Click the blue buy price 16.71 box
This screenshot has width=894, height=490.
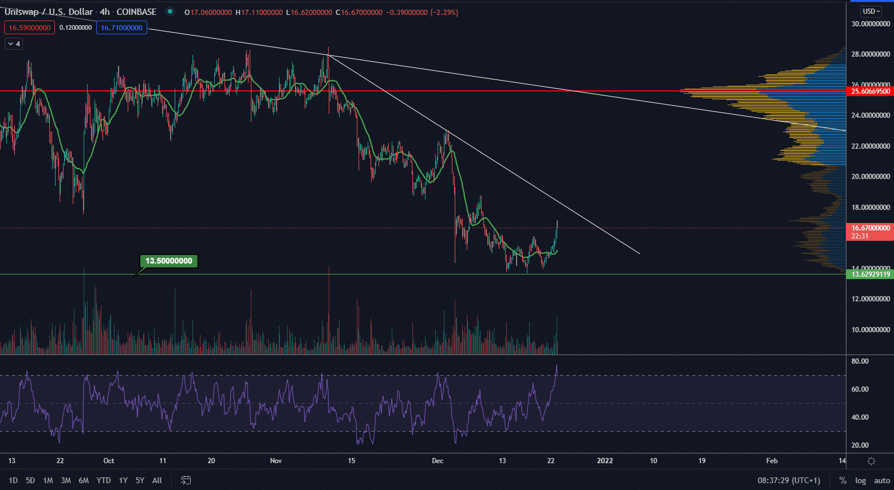121,27
